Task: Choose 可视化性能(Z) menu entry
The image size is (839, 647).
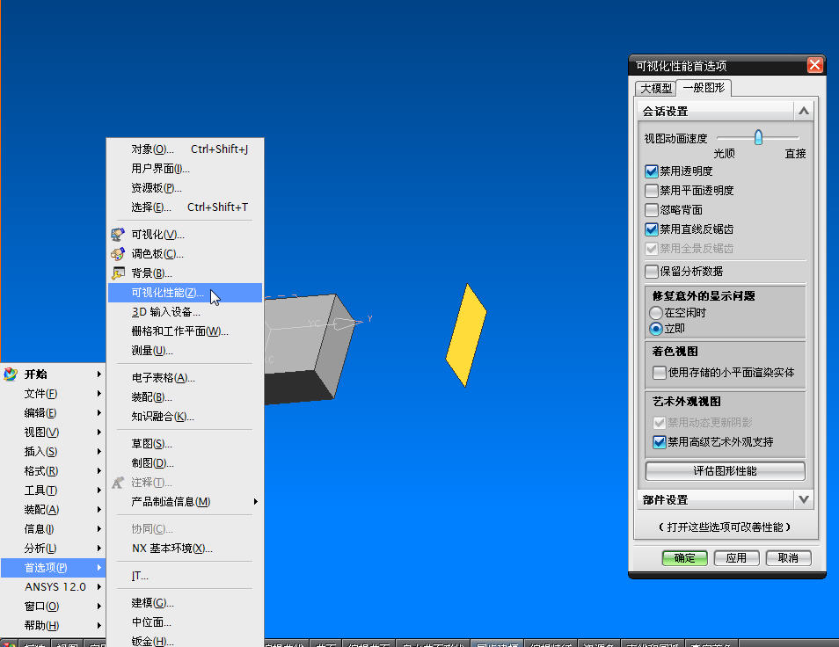Action: click(186, 293)
